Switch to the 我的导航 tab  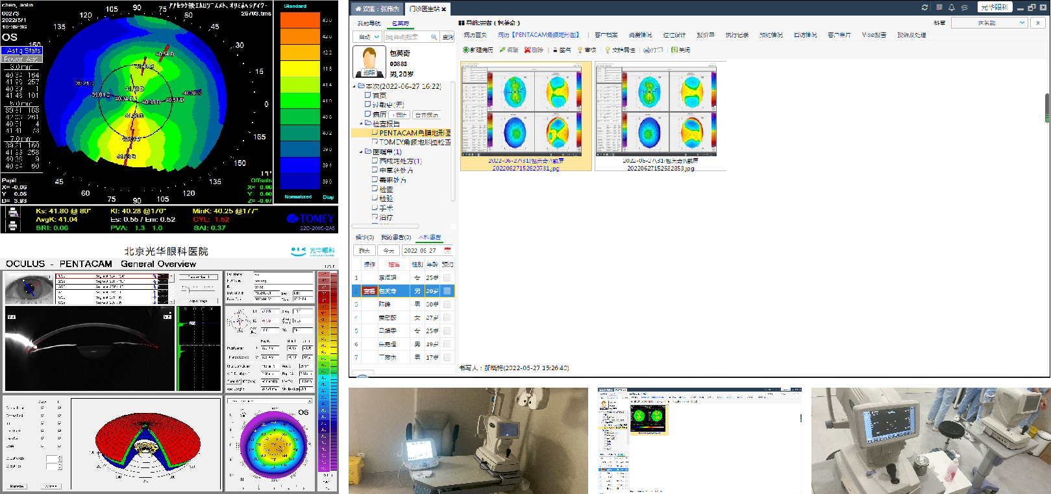[x=369, y=23]
